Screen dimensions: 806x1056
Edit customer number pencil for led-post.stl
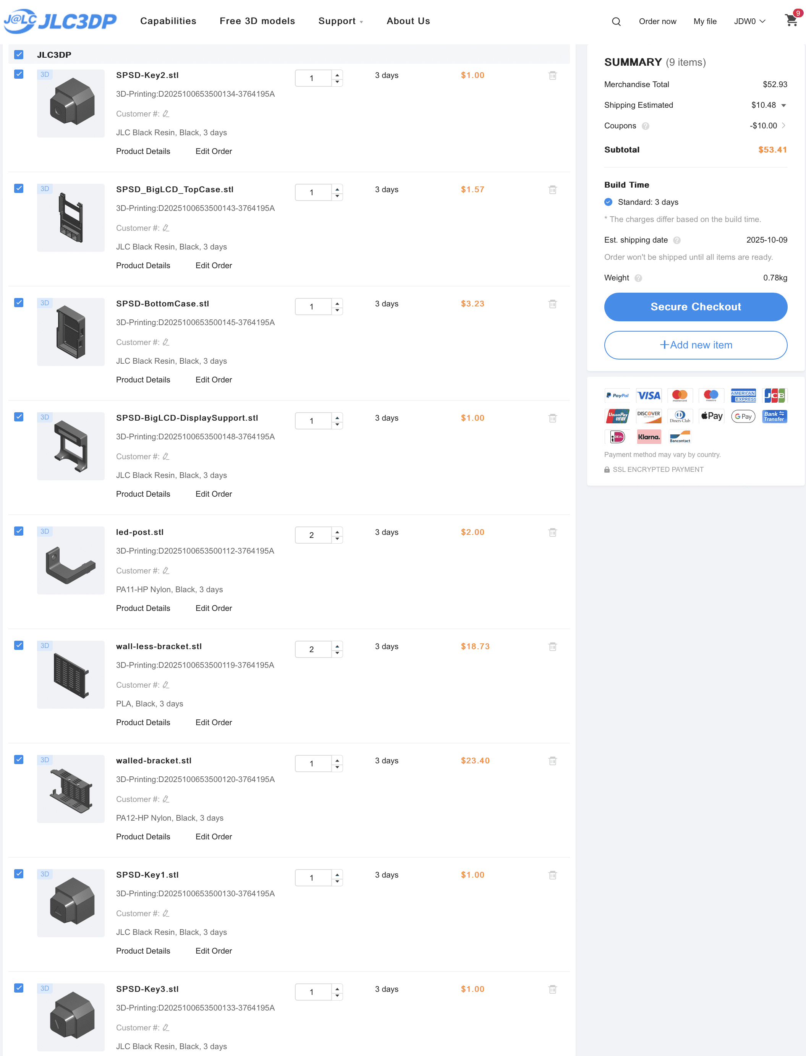(166, 570)
